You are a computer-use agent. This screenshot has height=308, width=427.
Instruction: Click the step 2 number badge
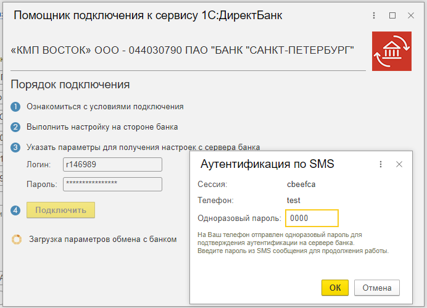click(x=16, y=127)
